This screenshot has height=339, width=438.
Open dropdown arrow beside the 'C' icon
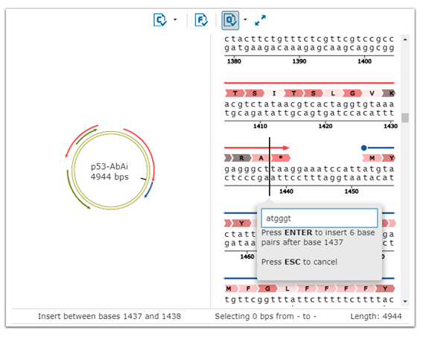tap(175, 19)
